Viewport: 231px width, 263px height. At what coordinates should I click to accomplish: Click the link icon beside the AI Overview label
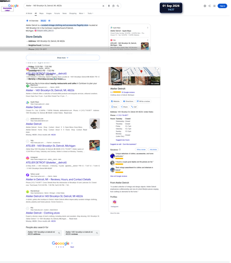[49, 21]
